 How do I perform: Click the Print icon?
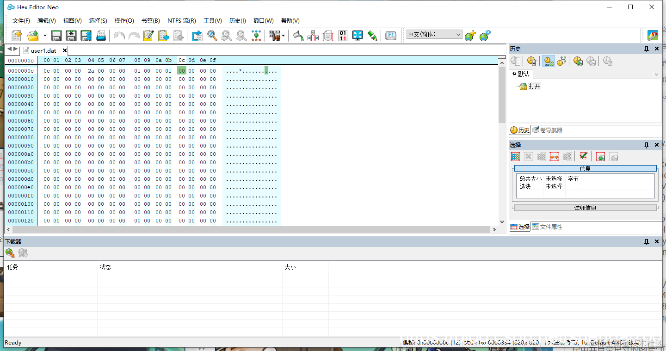[x=101, y=36]
